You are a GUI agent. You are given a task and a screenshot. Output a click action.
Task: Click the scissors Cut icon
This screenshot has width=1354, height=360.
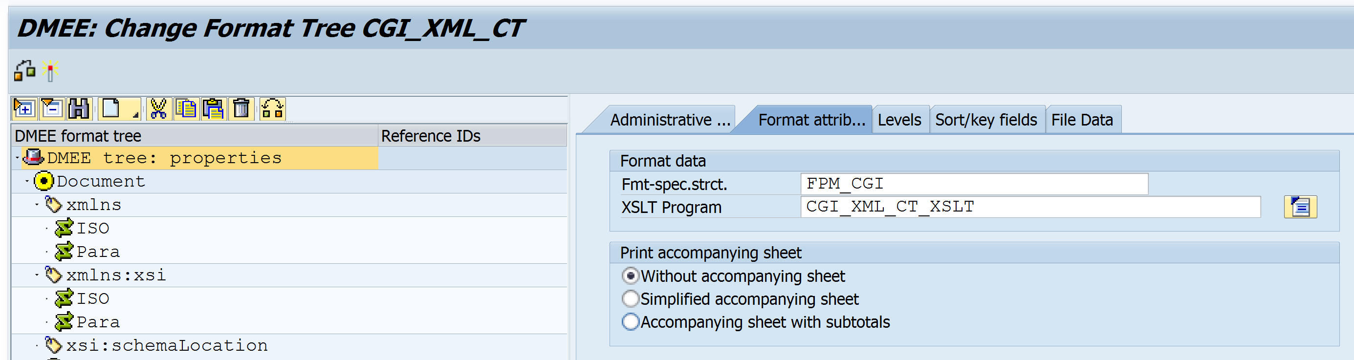point(158,109)
